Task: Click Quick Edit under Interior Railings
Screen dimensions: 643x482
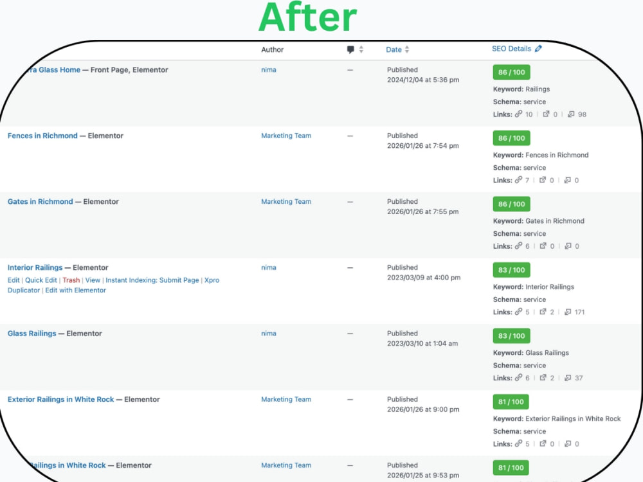Action: (x=41, y=280)
